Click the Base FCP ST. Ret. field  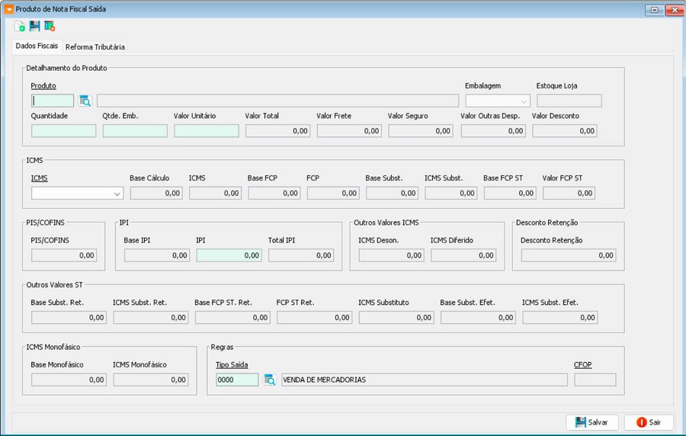[x=232, y=318]
